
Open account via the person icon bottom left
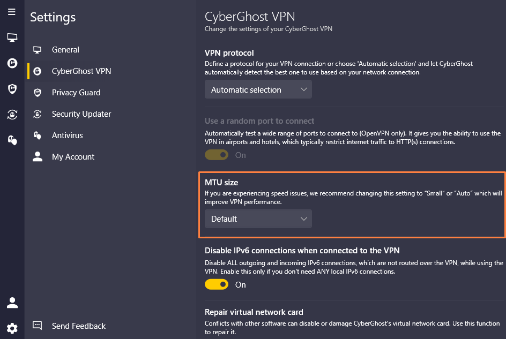(12, 303)
